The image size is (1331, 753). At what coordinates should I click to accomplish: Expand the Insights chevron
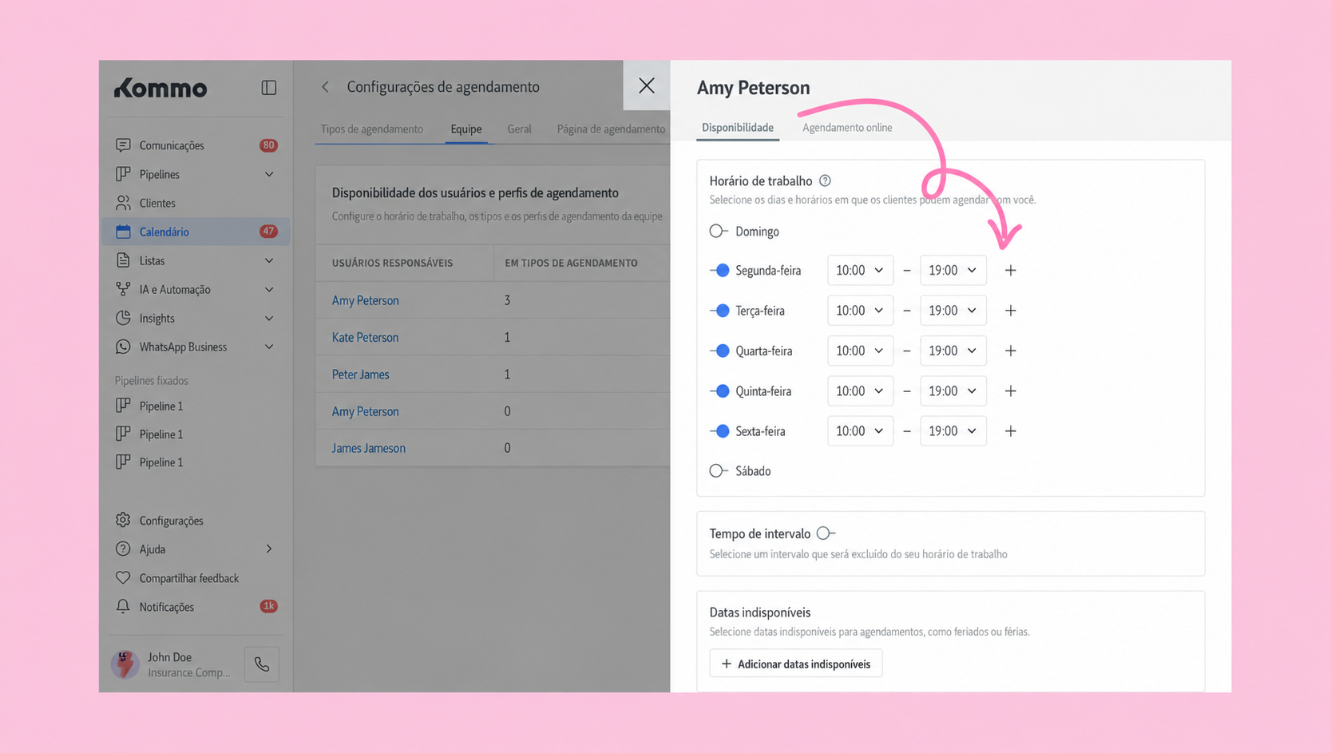(269, 318)
